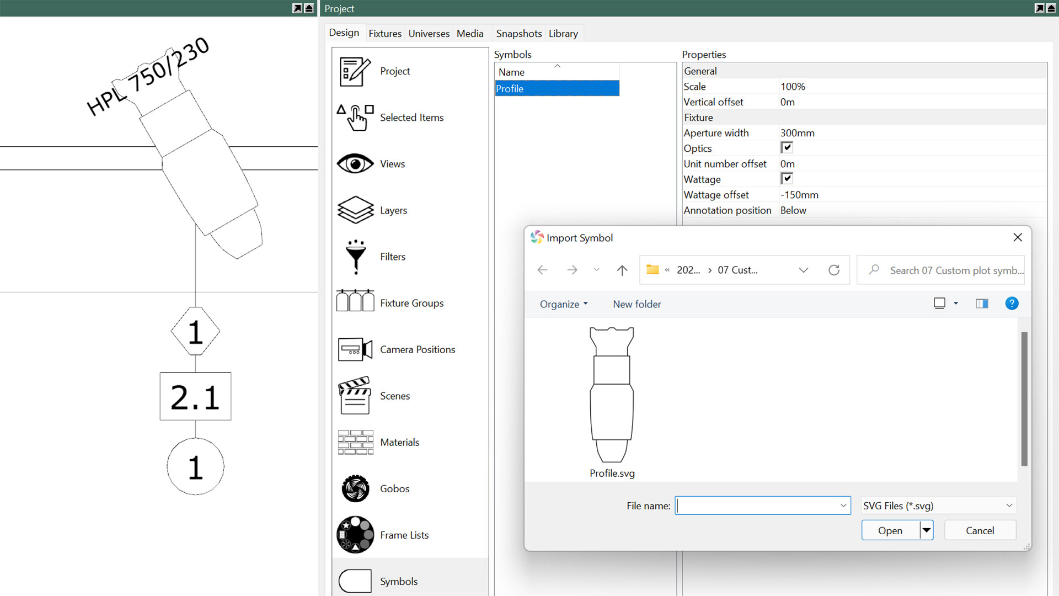Screen dimensions: 1059x596
Task: Open help in Import Symbol dialog
Action: pos(1012,304)
